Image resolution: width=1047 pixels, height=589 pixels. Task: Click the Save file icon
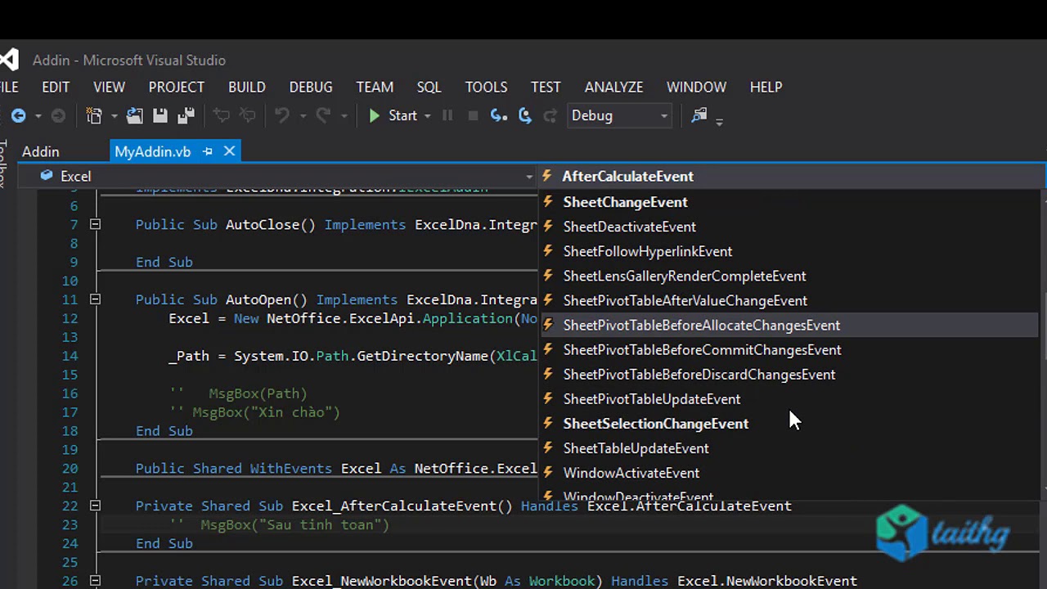(160, 116)
